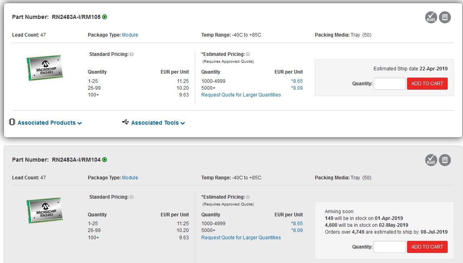The width and height of the screenshot is (463, 263).
Task: Click RoHS compliance icon for RN2483A-I/RM104
Action: click(431, 160)
